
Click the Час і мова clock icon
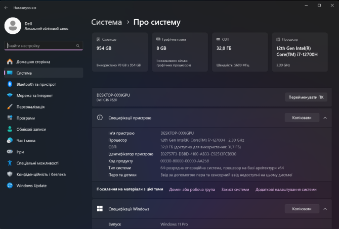[10, 140]
